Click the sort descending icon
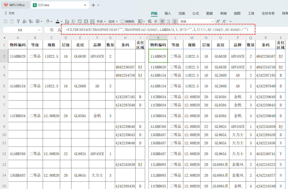Viewport: 288px width, 189px height. [31, 21]
